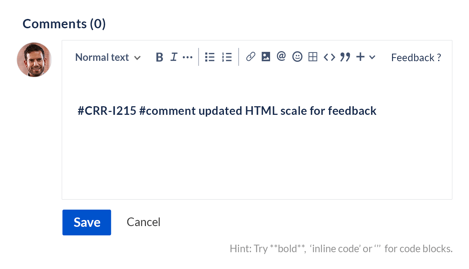Click the user profile avatar
The height and width of the screenshot is (269, 469).
pyautogui.click(x=34, y=60)
